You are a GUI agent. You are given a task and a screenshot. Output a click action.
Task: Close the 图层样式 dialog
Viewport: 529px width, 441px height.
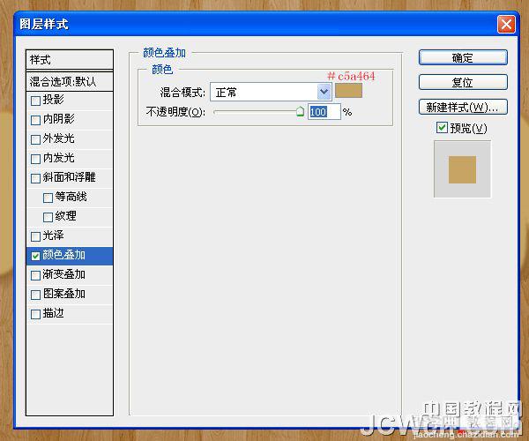click(x=506, y=24)
